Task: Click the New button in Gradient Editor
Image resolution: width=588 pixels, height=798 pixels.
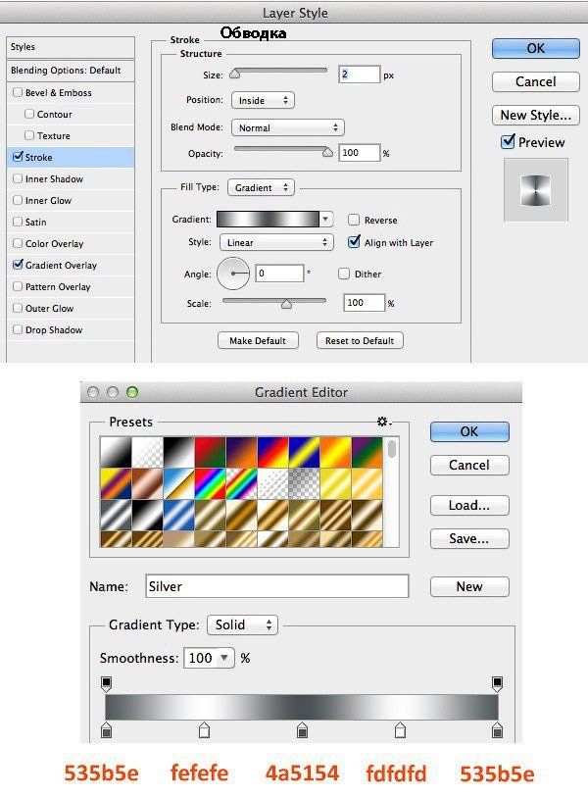Action: tap(469, 586)
